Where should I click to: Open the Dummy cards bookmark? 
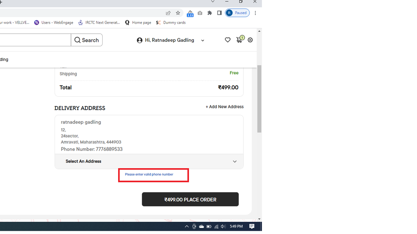point(171,23)
